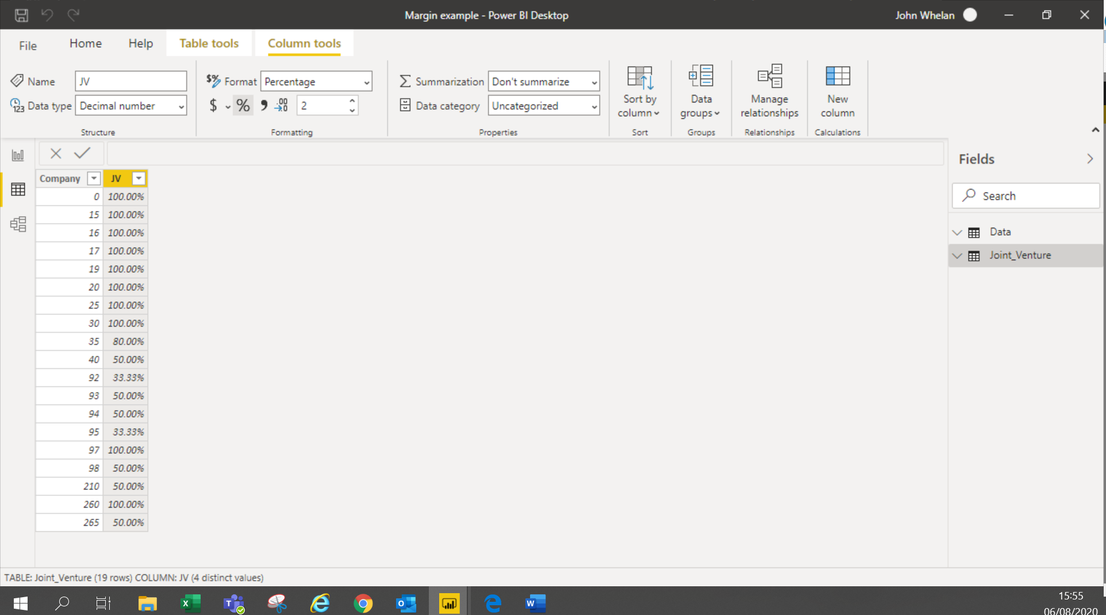Switch to Report view icon
1106x615 pixels.
[18, 155]
